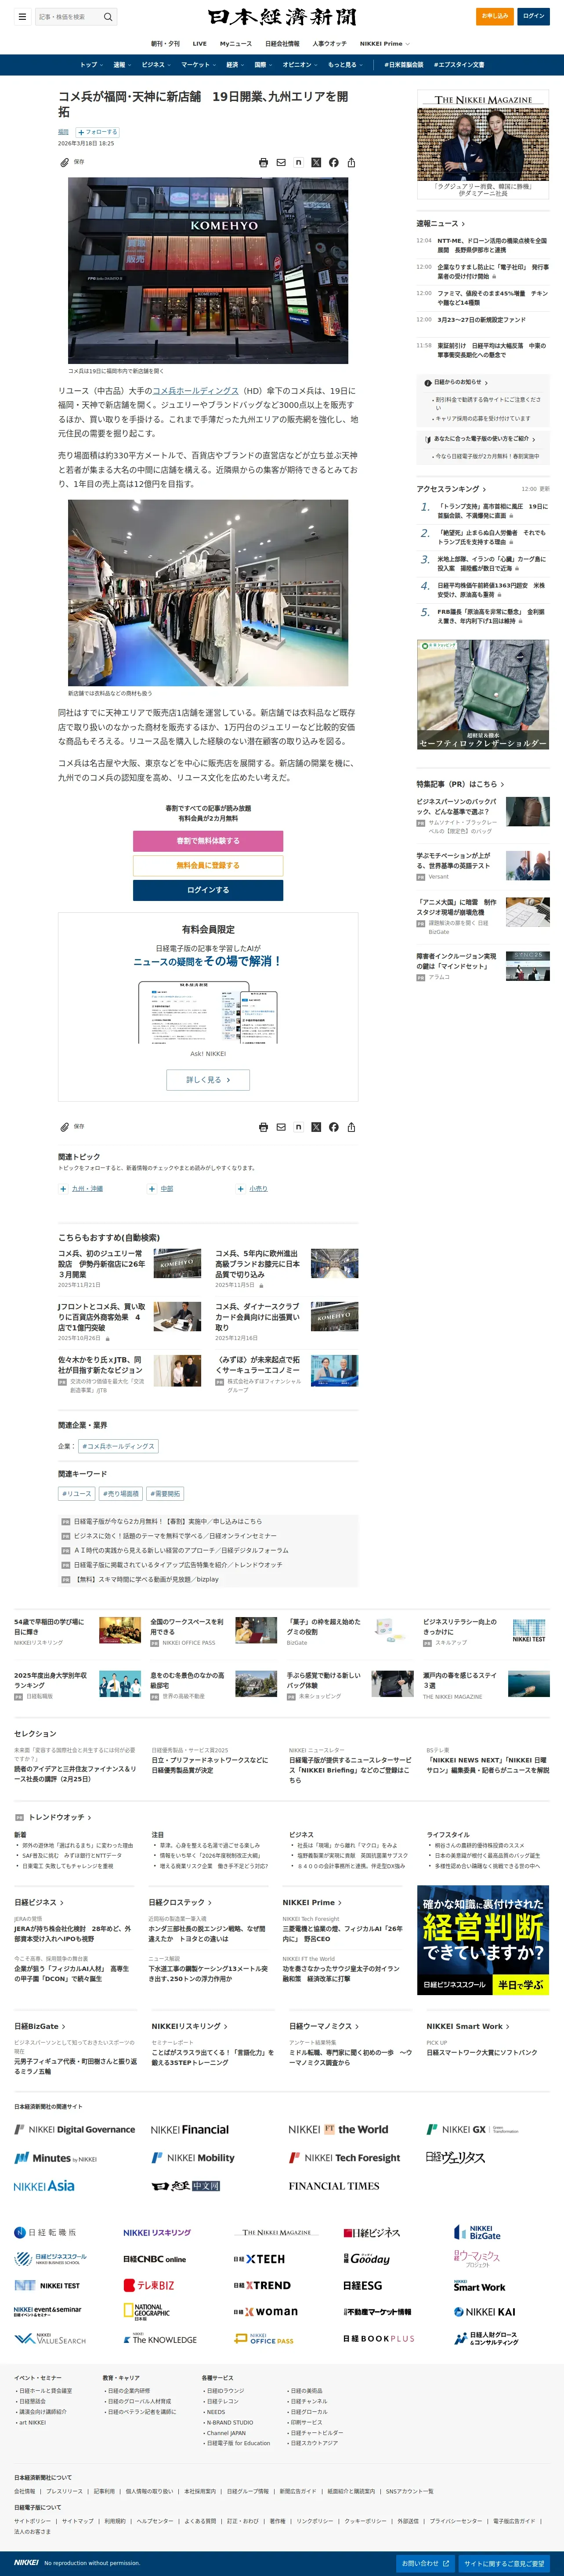Share on note via icon above the storefront photo
This screenshot has height=2576, width=564.
click(x=298, y=162)
